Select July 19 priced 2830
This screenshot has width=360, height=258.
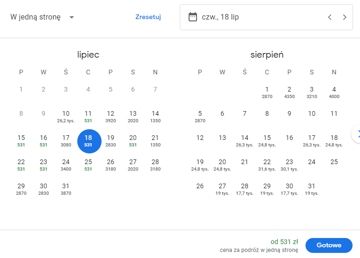110,141
